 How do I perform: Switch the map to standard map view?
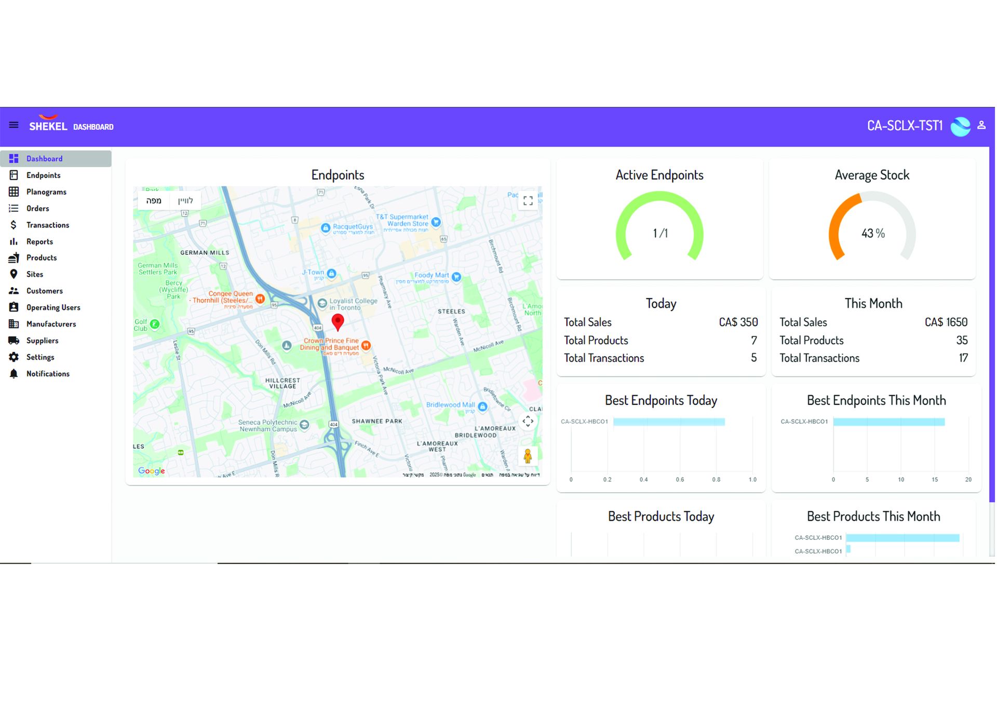point(154,201)
